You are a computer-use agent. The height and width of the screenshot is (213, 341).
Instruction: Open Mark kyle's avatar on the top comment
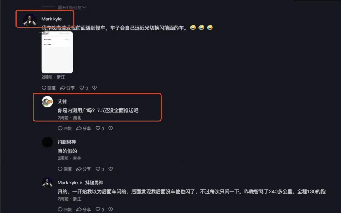pyautogui.click(x=30, y=19)
